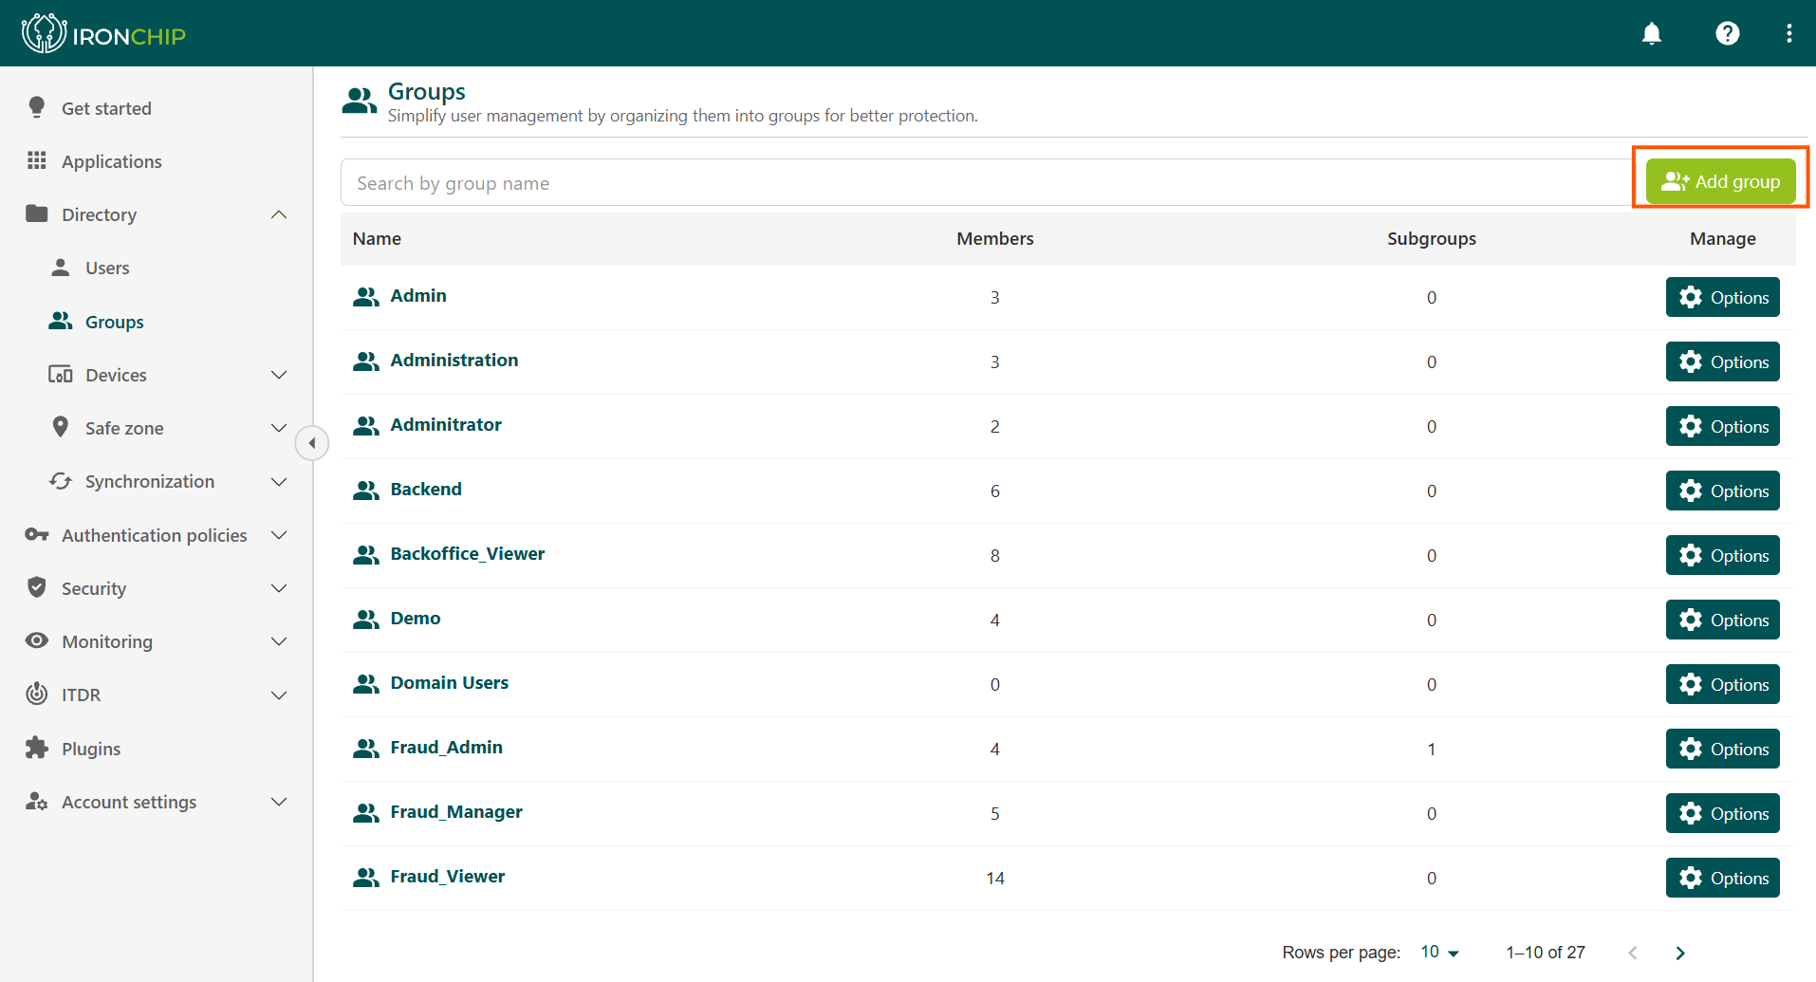Viewport: 1816px width, 982px height.
Task: Open Options for Fraud_Admin group
Action: pyautogui.click(x=1722, y=749)
